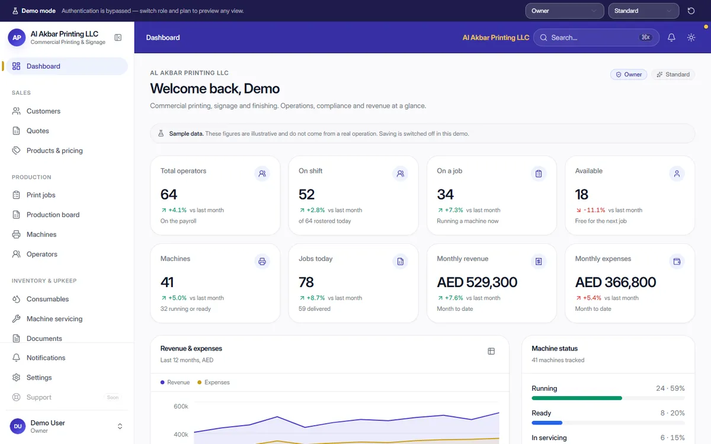Click the Available card person icon
Viewport: 711px width, 444px height.
[677, 174]
